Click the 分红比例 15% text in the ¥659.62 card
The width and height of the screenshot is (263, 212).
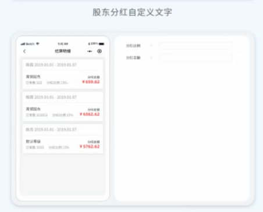tap(57, 82)
